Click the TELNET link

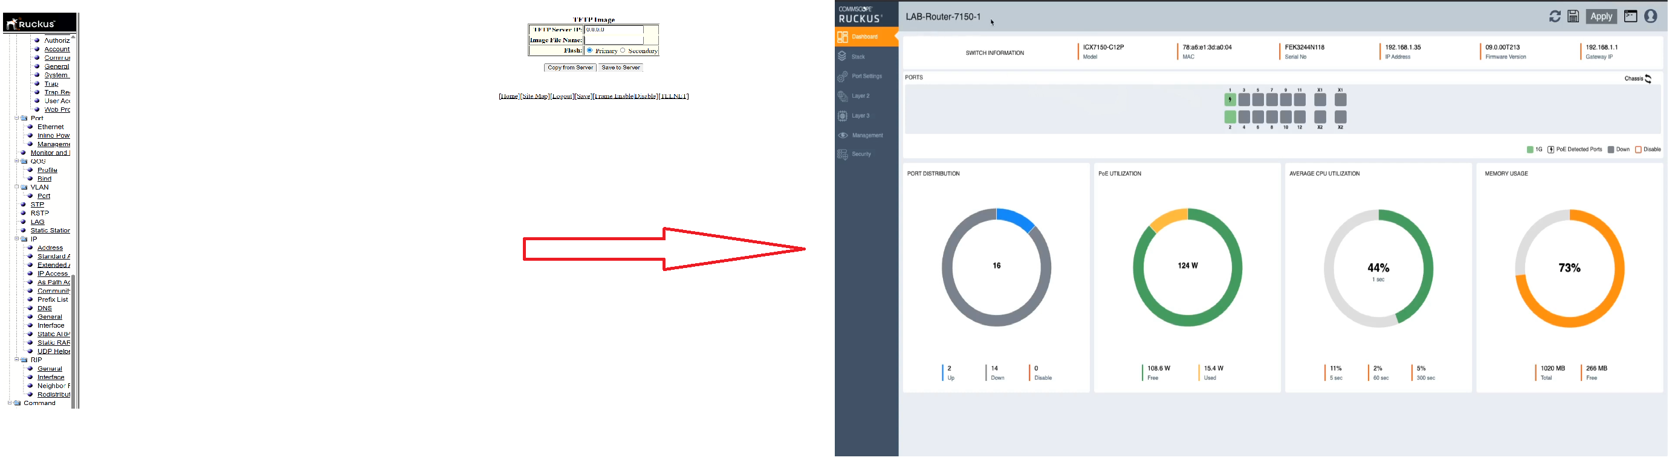click(674, 97)
